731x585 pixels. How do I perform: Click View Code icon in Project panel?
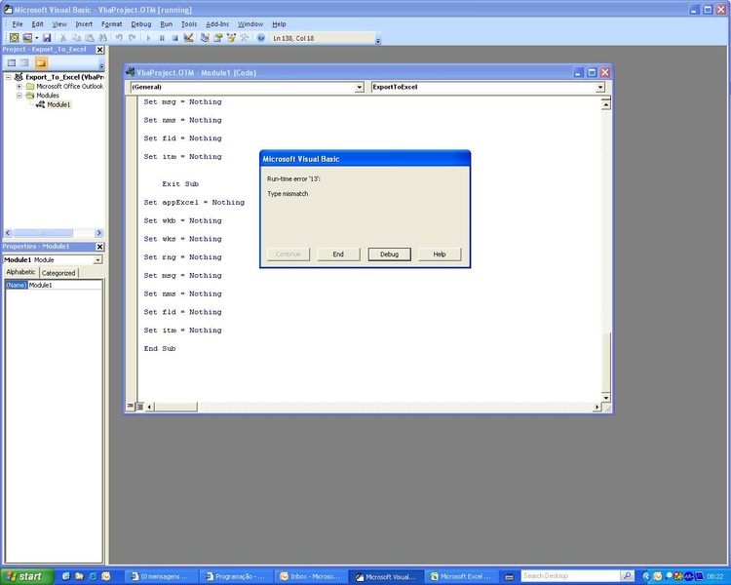12,62
